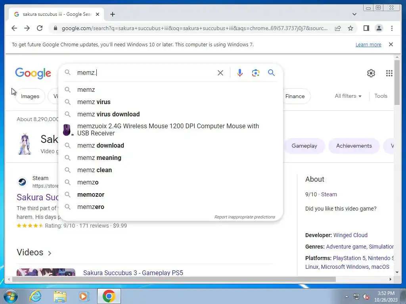Click the Chrome forward arrow
Screen dimensions: 406x304
(27, 28)
